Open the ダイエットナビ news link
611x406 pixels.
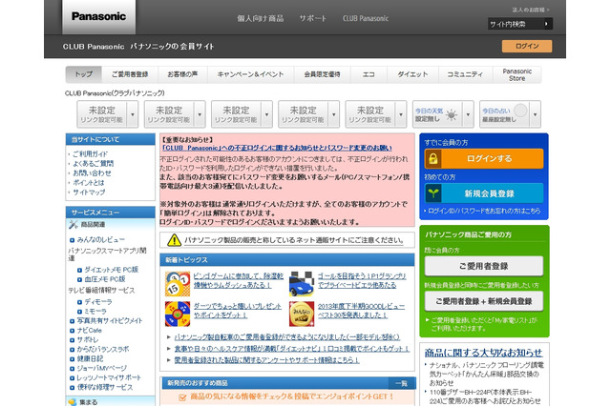click(292, 349)
